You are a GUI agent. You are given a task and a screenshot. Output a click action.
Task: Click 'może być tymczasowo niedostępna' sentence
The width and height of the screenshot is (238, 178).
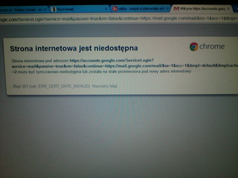48,71
